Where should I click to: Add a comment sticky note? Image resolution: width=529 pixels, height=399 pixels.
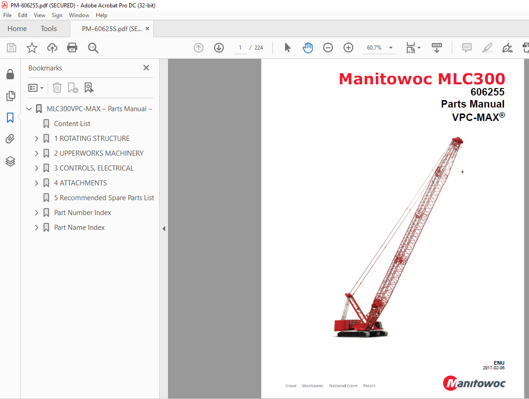pyautogui.click(x=467, y=48)
